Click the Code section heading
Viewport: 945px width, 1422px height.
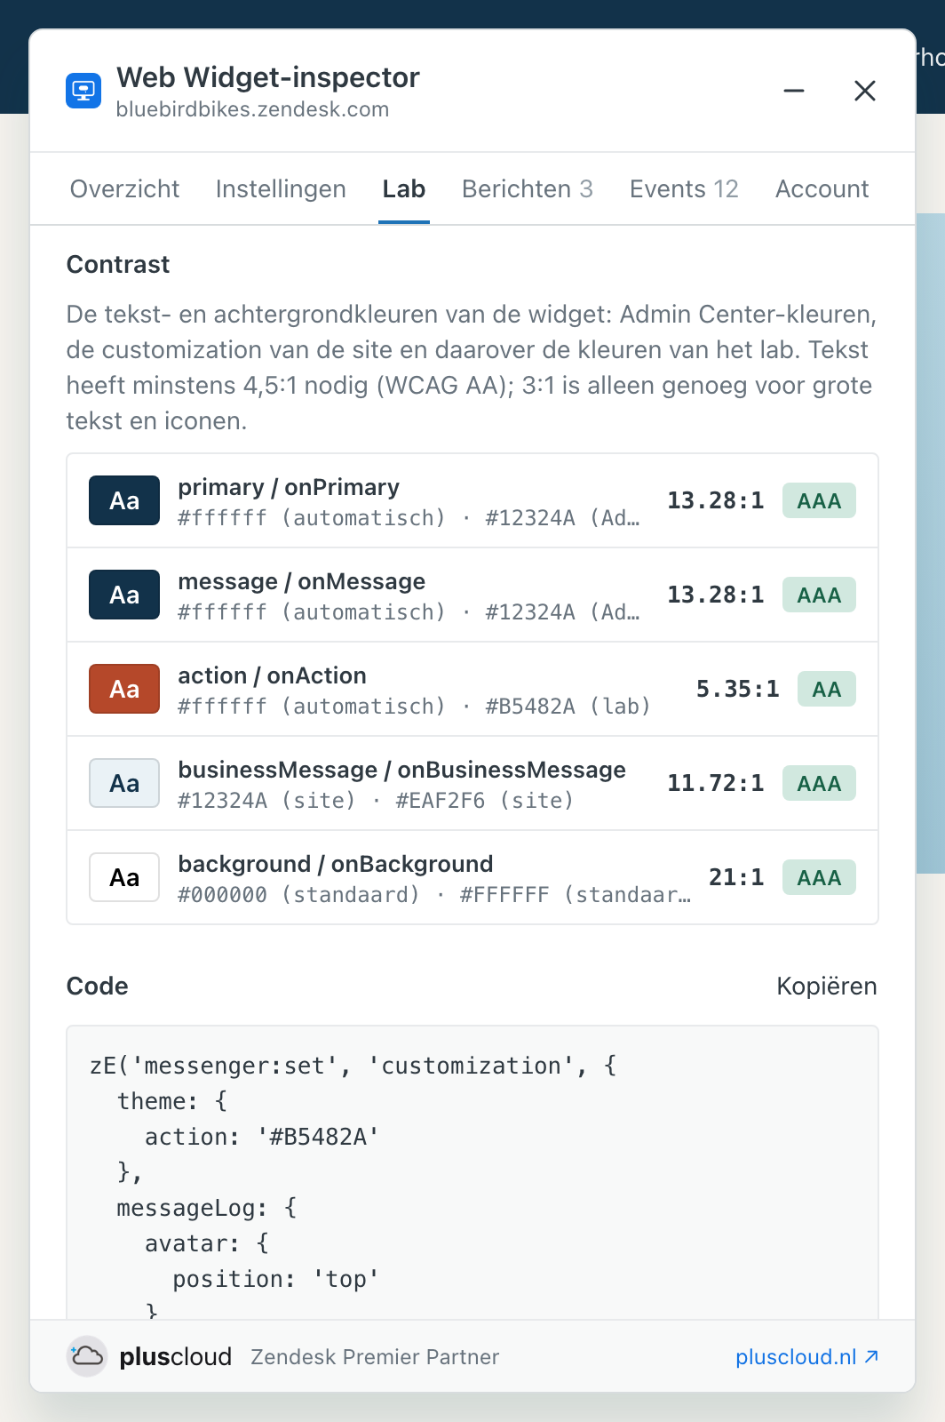98,986
